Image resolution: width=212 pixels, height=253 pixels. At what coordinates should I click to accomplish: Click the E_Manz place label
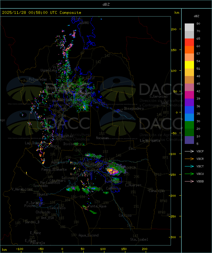(x=35, y=233)
